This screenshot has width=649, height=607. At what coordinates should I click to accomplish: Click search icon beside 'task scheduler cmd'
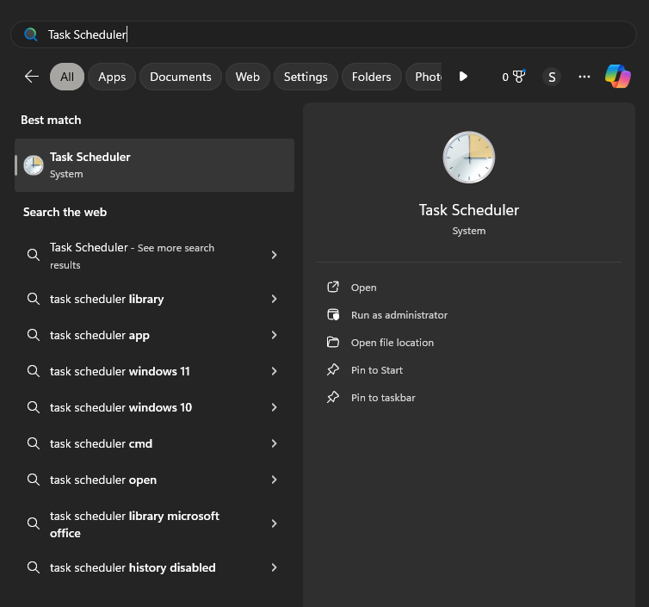(x=34, y=443)
